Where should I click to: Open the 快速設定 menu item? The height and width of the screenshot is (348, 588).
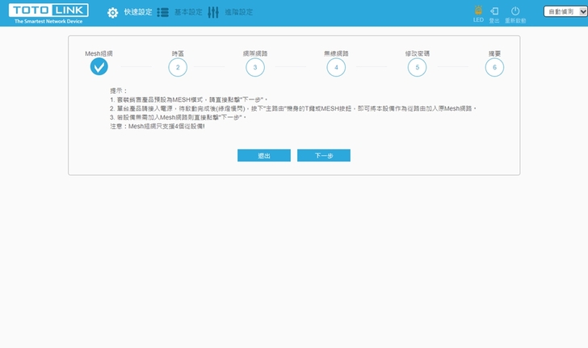pyautogui.click(x=137, y=13)
